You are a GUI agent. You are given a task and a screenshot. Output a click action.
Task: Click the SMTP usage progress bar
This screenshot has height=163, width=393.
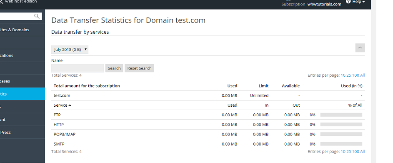click(x=341, y=144)
